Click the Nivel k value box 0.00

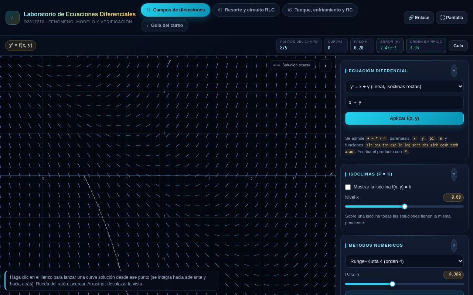(453, 197)
